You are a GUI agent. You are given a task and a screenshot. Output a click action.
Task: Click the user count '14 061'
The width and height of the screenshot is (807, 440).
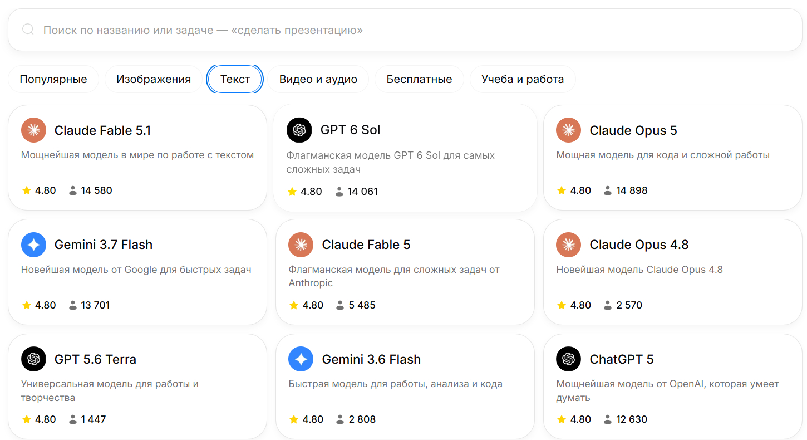[x=363, y=192]
